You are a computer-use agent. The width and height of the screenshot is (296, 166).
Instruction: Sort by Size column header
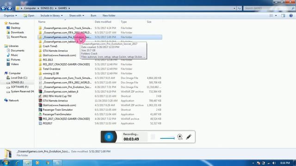149,22
